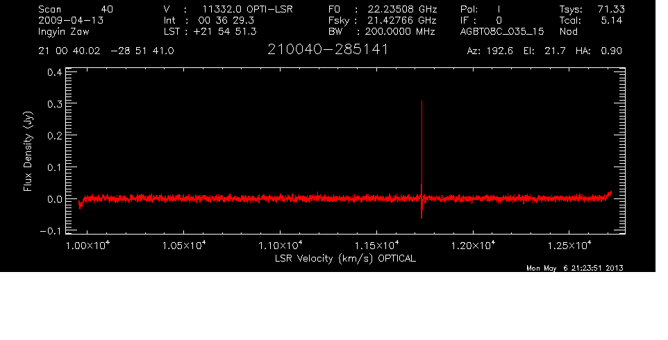
Task: Click x-axis tick label 1.10×10⁴
Action: point(281,246)
